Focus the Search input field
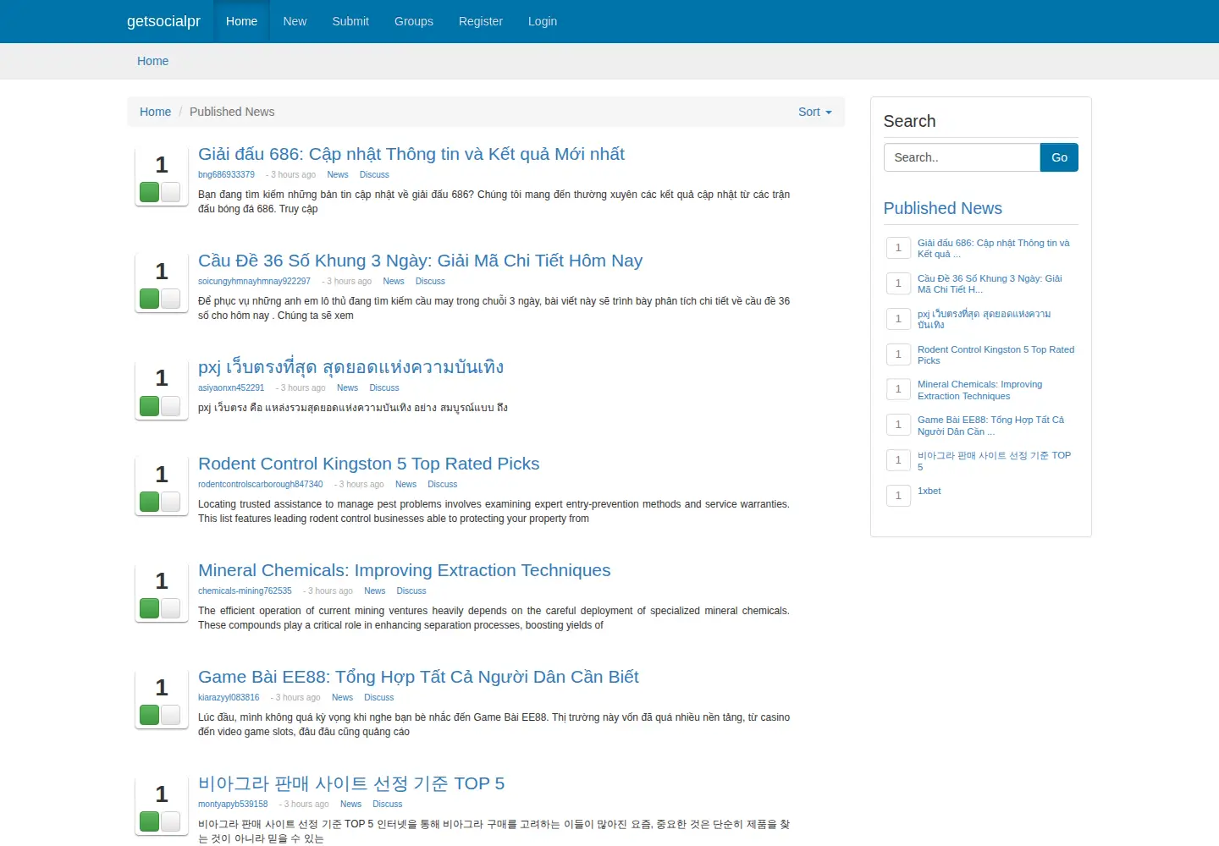Screen dimensions: 1219x846 click(962, 157)
